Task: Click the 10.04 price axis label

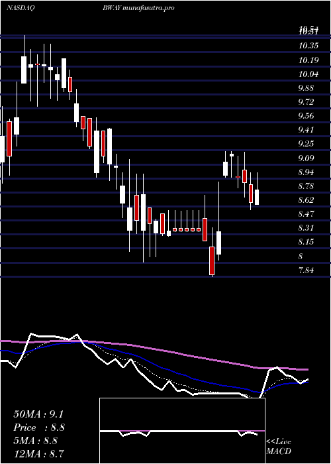Action: (x=308, y=74)
